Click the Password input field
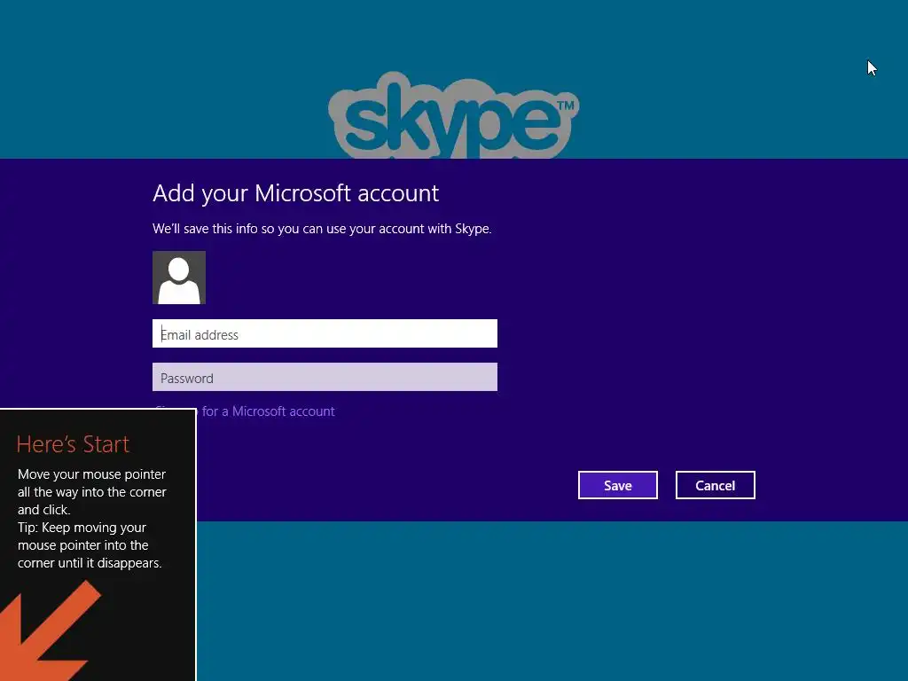The width and height of the screenshot is (908, 681). pos(325,377)
